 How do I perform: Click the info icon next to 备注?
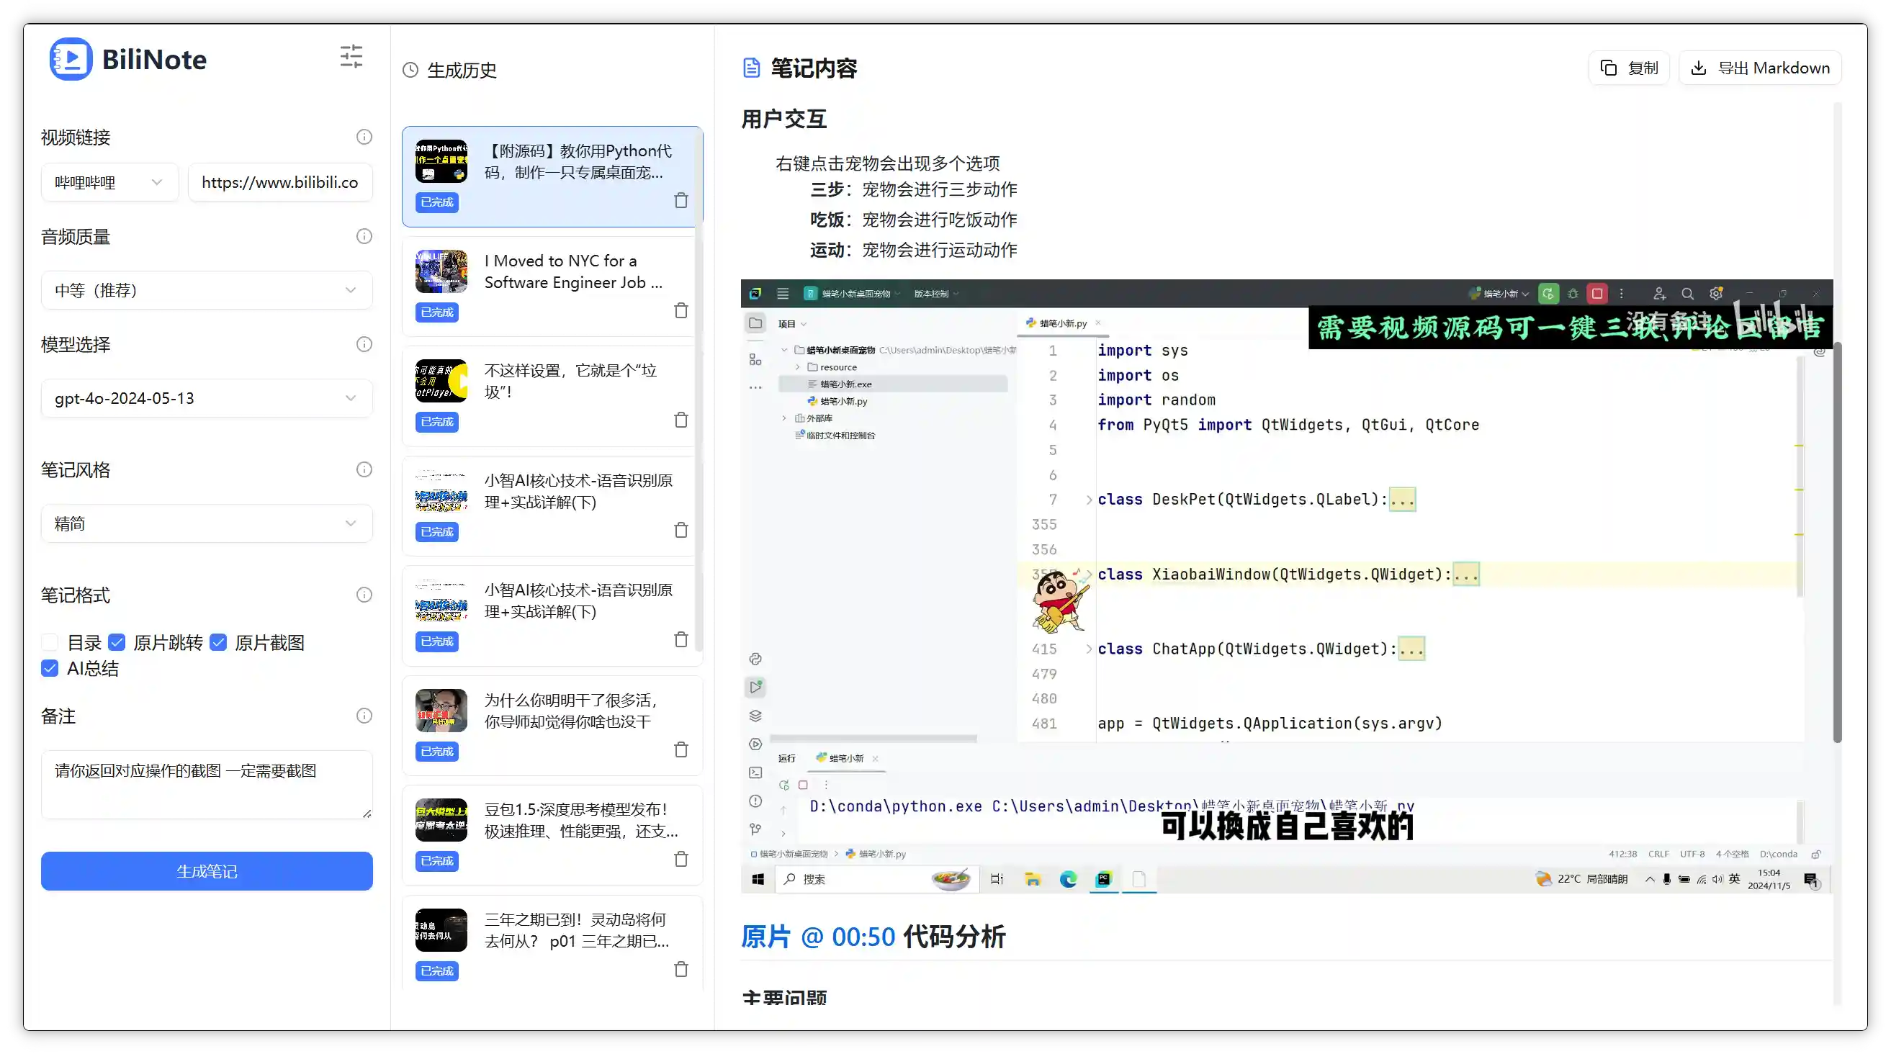click(364, 716)
